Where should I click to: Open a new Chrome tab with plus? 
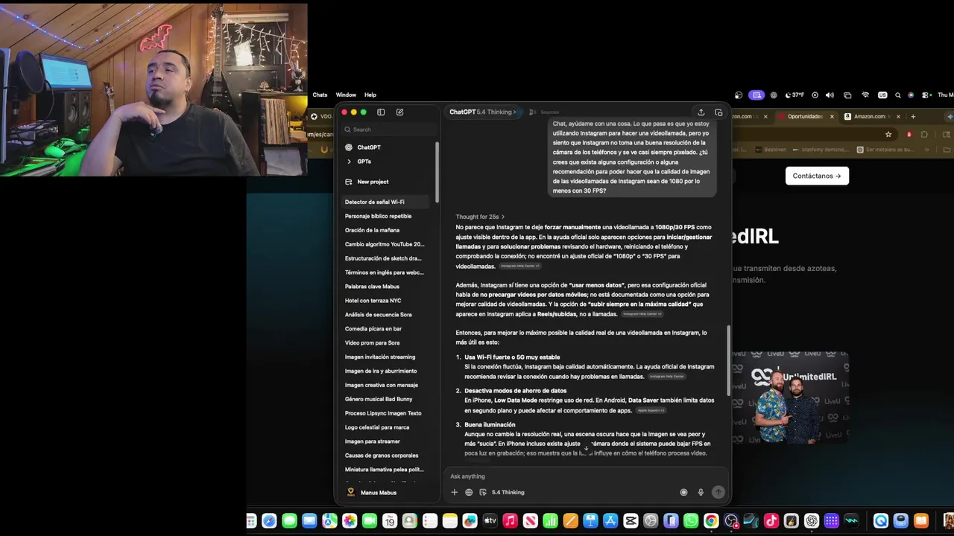click(913, 117)
